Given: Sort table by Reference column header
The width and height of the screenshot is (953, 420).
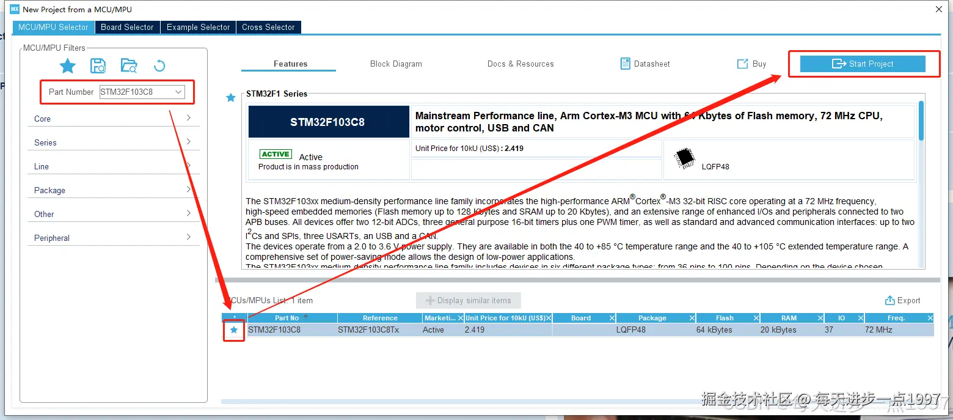Looking at the screenshot, I should [x=380, y=318].
